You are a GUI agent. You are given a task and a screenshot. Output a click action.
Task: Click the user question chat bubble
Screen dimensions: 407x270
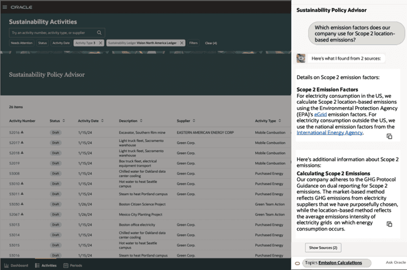pyautogui.click(x=356, y=34)
